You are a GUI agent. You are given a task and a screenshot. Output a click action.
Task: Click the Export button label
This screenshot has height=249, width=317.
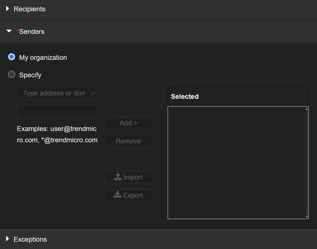tap(133, 195)
